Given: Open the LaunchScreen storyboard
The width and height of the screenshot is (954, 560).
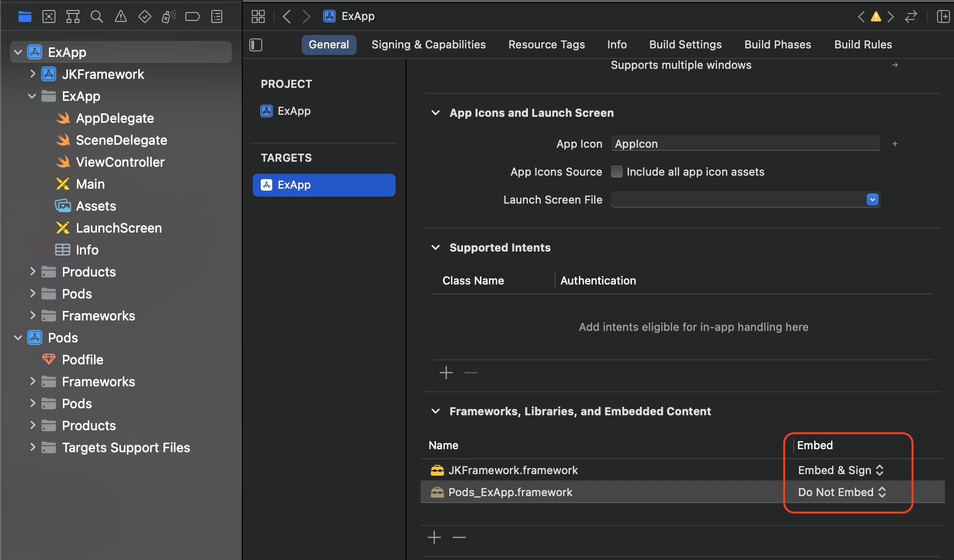Looking at the screenshot, I should click(x=118, y=228).
